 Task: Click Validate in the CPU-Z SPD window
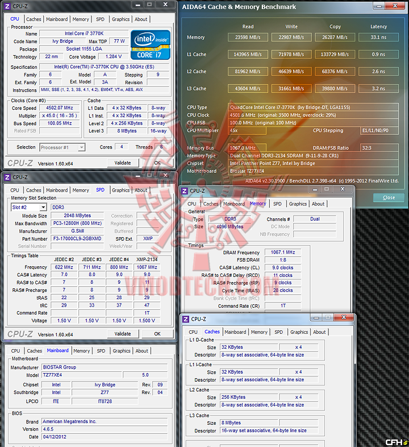[x=123, y=333]
